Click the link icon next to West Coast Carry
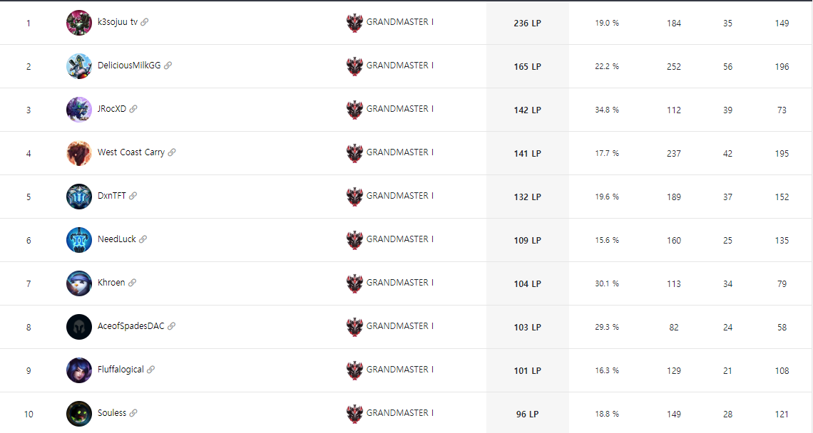Screen dimensions: 813x433 point(172,152)
